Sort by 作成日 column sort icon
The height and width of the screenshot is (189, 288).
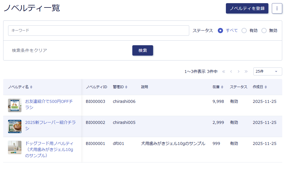tap(265, 87)
